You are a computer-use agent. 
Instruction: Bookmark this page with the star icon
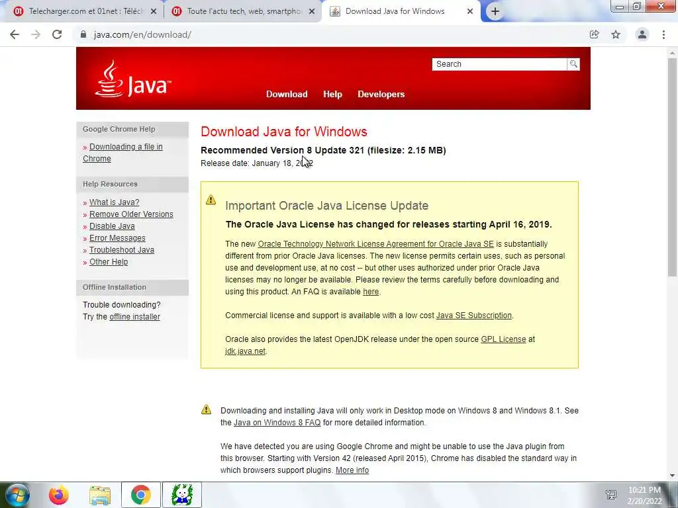(616, 34)
